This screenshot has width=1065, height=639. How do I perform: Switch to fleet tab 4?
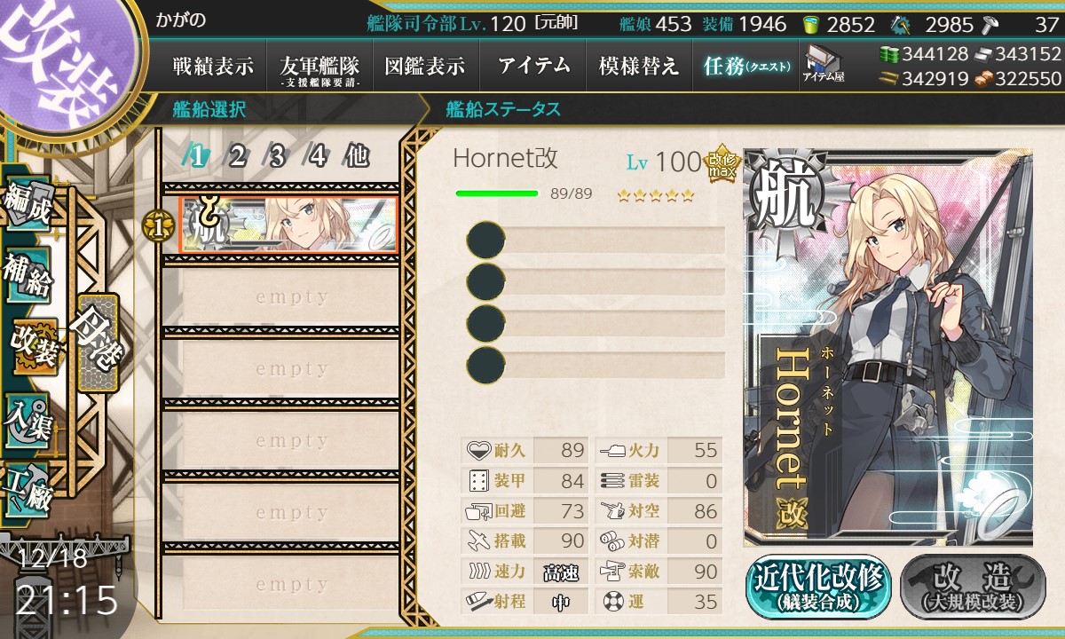318,157
